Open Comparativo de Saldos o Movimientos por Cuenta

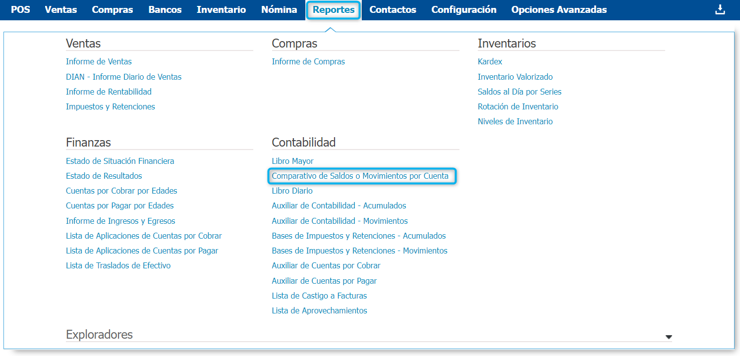360,176
